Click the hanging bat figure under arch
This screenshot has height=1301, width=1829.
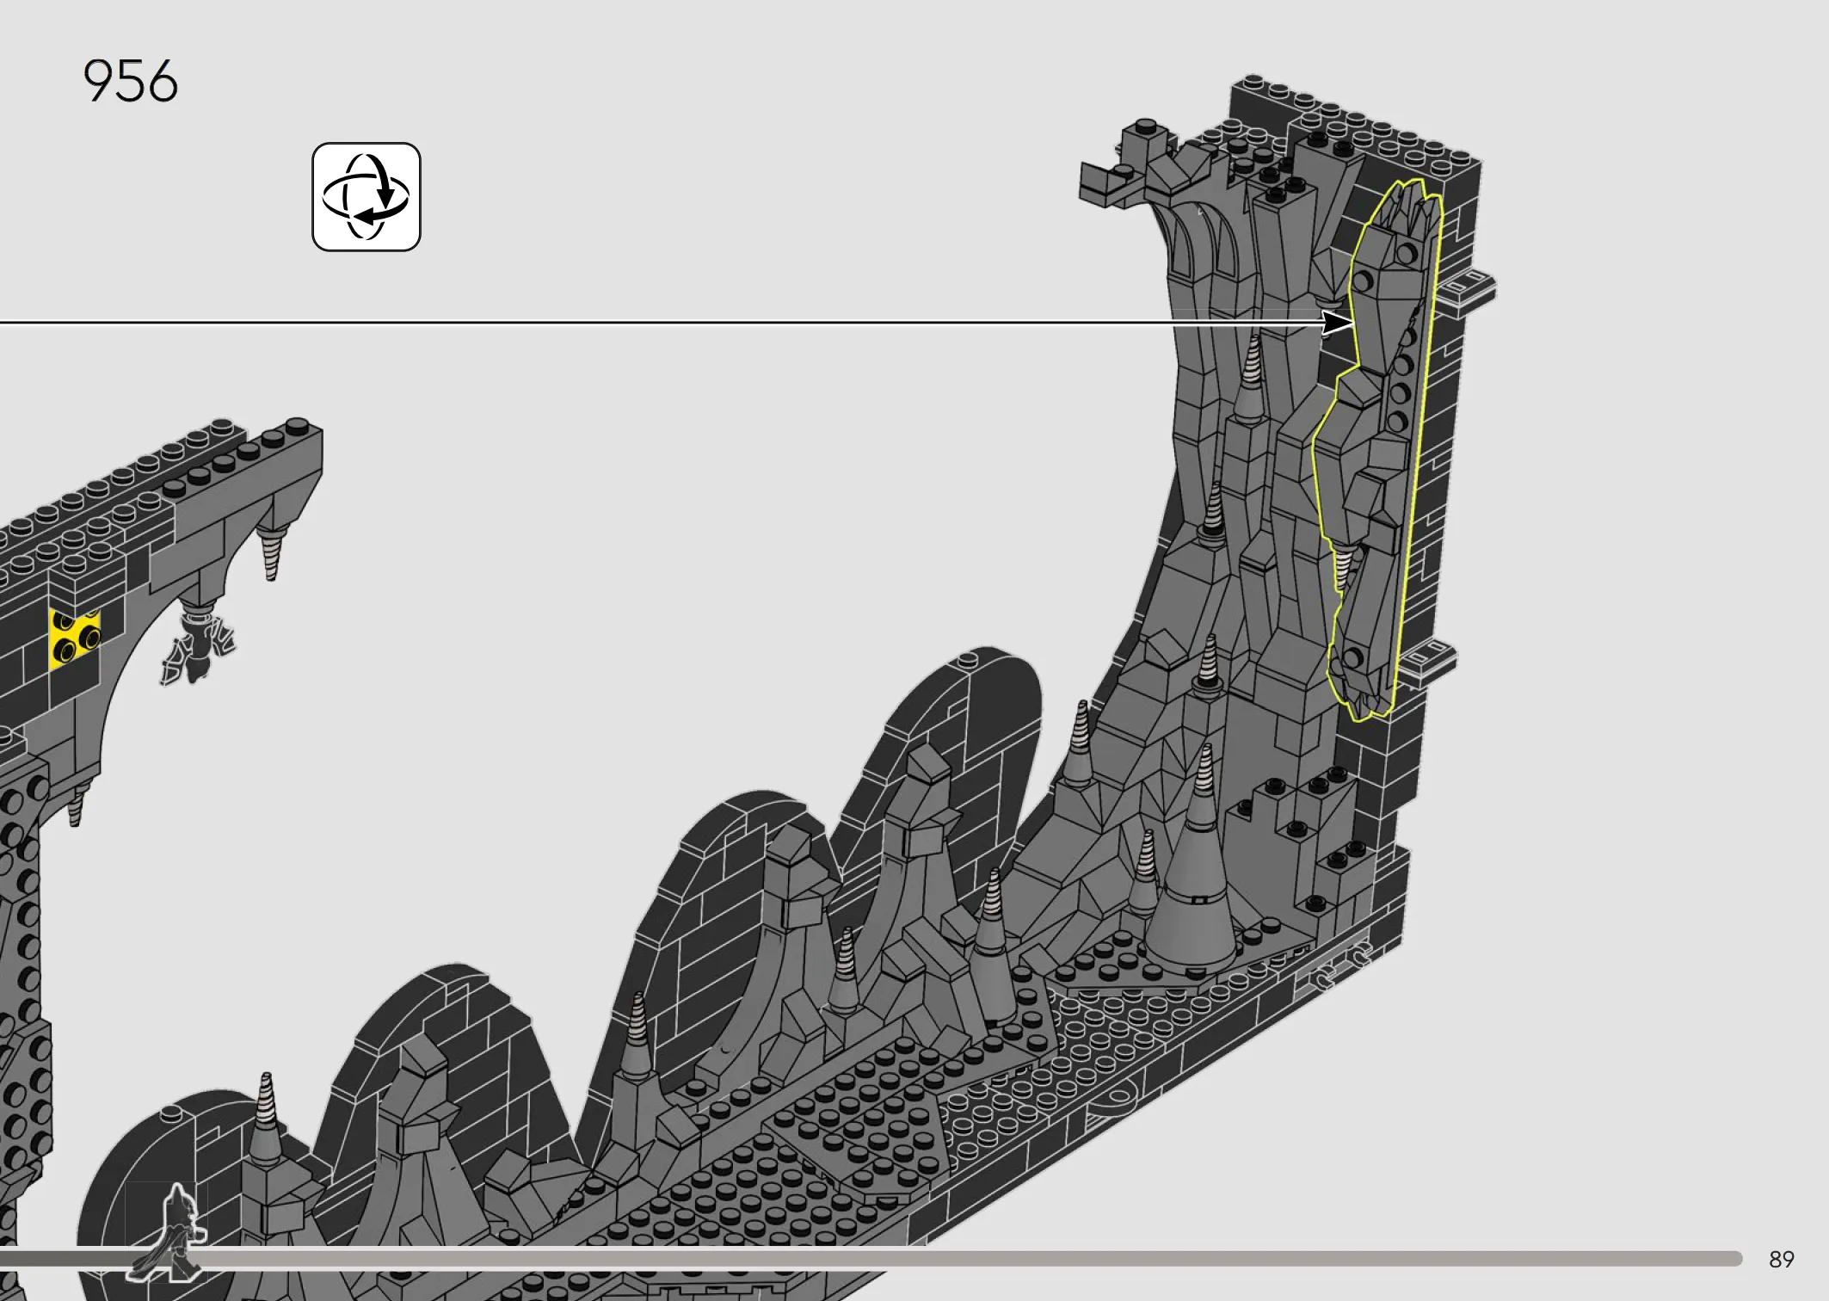198,647
